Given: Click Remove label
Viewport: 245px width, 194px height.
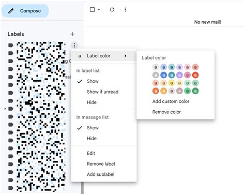Looking at the screenshot, I should 104,164.
